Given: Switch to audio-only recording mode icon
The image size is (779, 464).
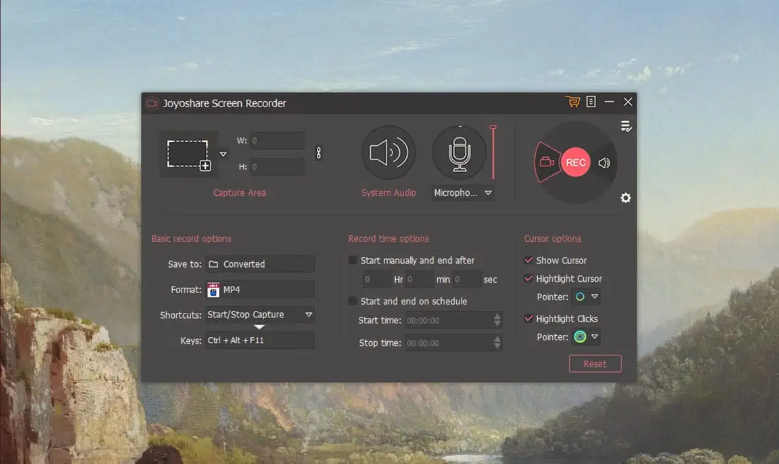Looking at the screenshot, I should 604,163.
